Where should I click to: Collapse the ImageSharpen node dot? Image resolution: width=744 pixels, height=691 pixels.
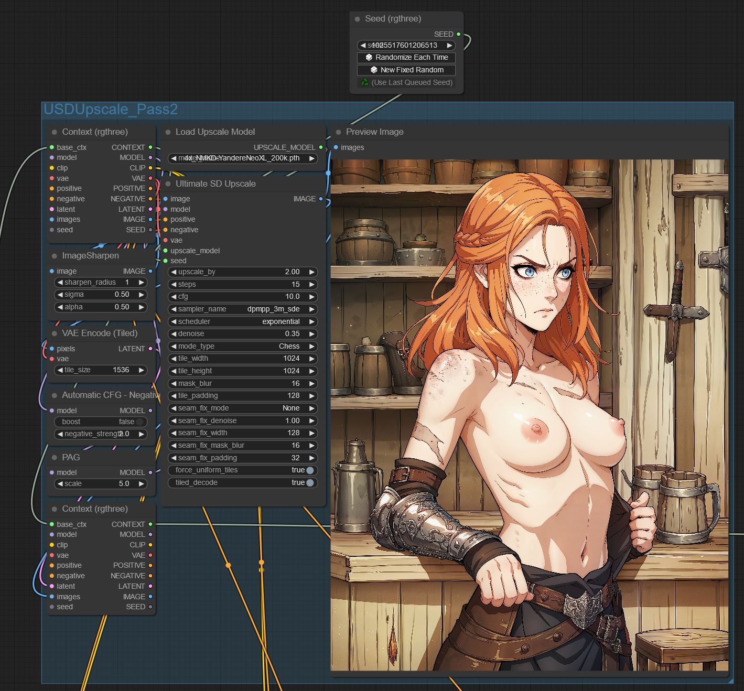tap(55, 256)
